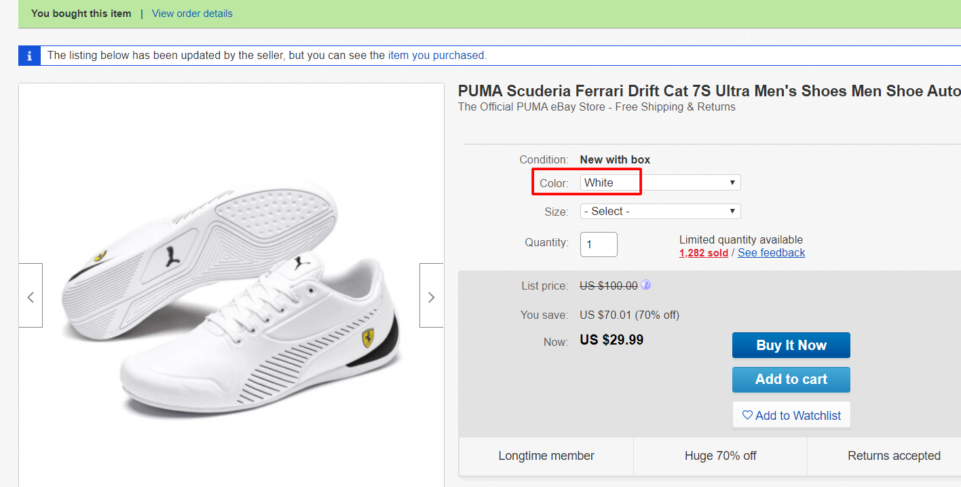Follow the item you purchased link
The height and width of the screenshot is (487, 961).
point(436,56)
